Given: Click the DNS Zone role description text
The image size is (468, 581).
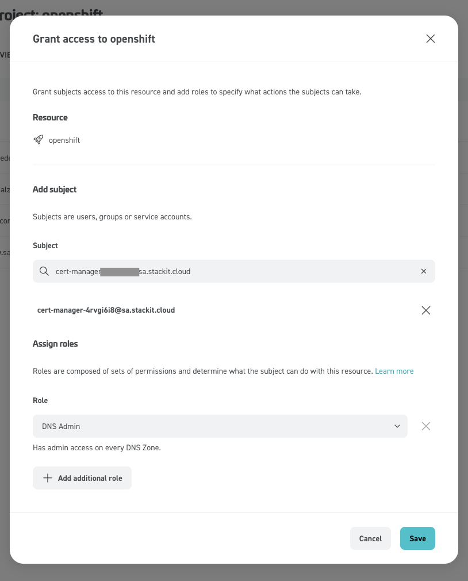Looking at the screenshot, I should pos(97,447).
